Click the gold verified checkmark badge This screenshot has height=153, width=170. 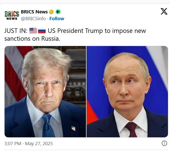click(x=51, y=12)
